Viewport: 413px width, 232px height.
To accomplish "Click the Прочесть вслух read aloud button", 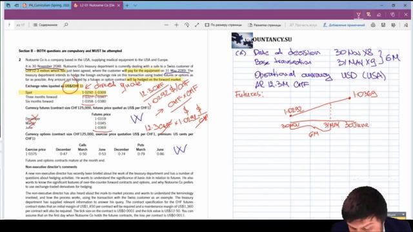I will [303, 25].
